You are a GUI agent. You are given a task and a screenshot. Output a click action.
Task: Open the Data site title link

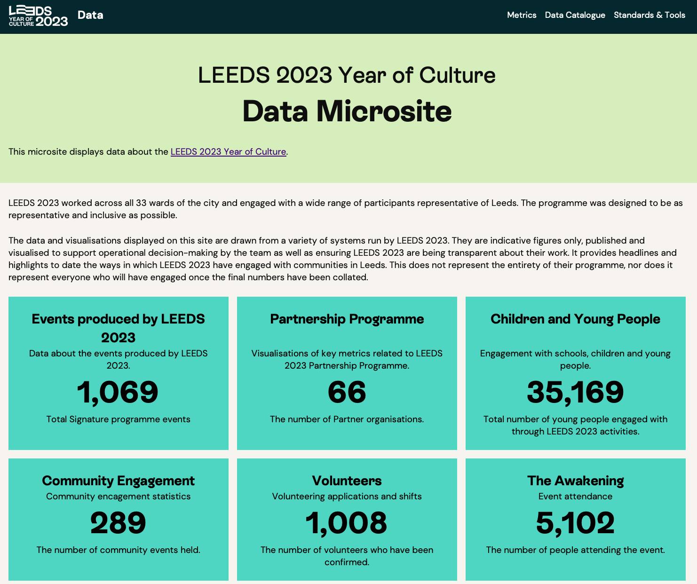tap(90, 15)
